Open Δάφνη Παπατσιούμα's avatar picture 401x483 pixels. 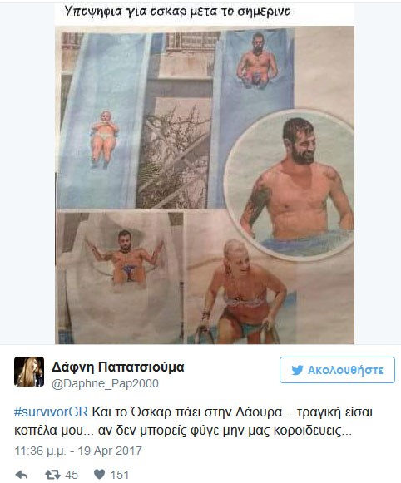pos(29,372)
